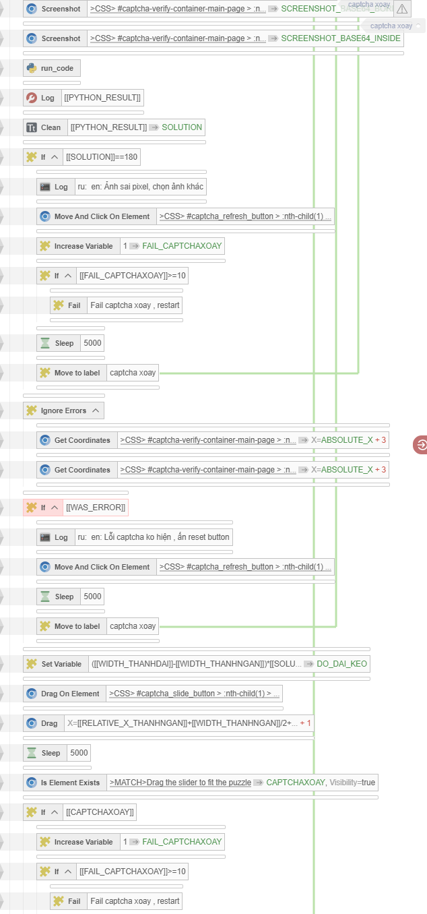Click the browser icon of Is Element Exists
The image size is (427, 914).
coord(31,783)
